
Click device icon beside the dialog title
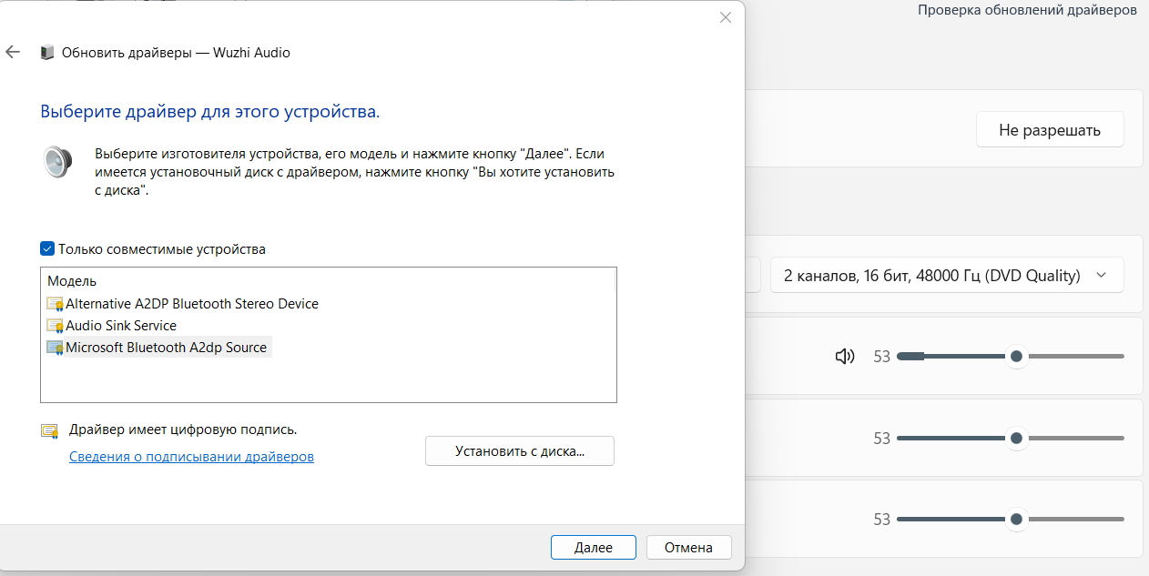coord(47,53)
